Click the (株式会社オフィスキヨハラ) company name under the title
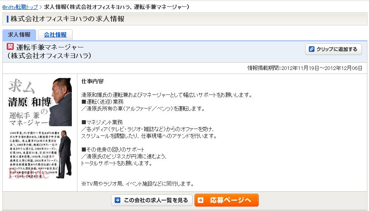 click(49, 55)
